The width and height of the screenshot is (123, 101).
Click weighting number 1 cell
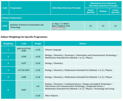point(8,50)
